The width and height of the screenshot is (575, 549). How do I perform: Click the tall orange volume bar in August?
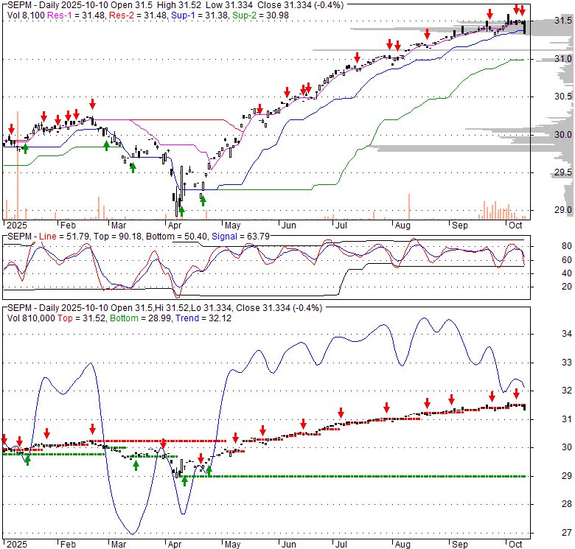coord(408,206)
